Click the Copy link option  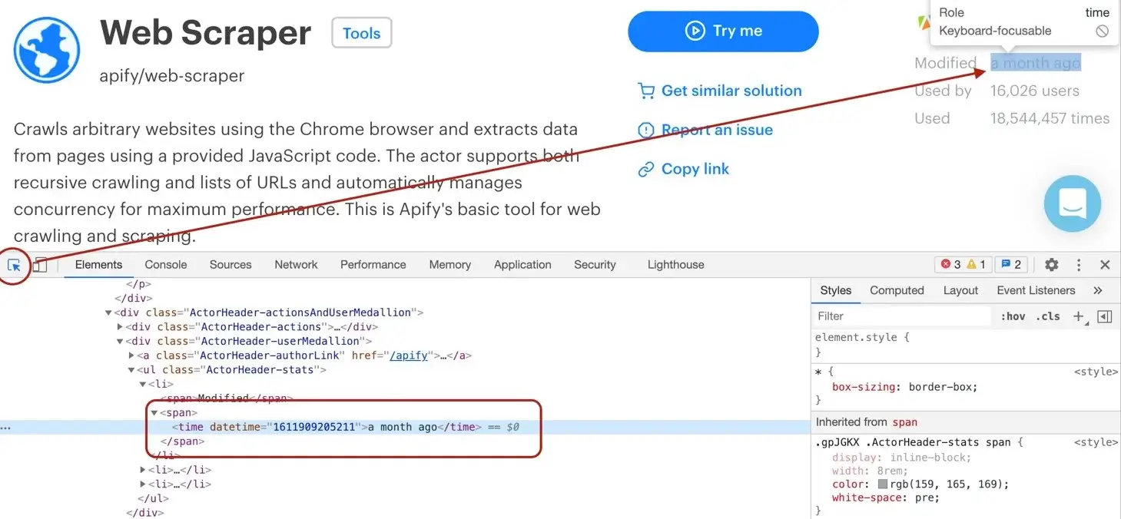[x=695, y=169]
